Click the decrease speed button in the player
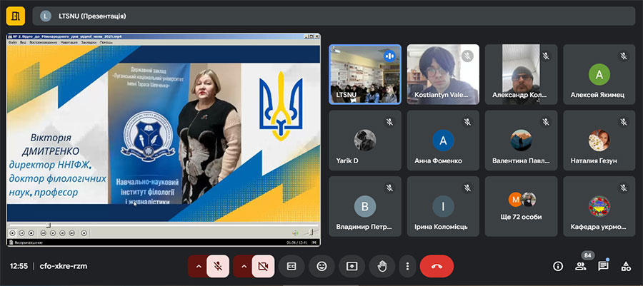The image size is (643, 286). point(53,233)
